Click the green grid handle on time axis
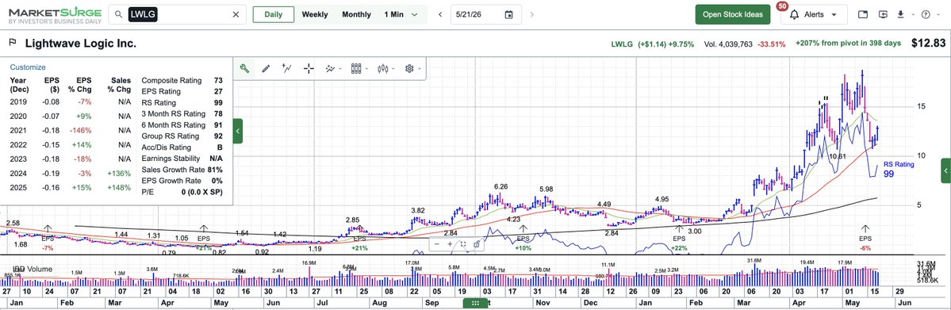The image size is (951, 310). point(476,304)
